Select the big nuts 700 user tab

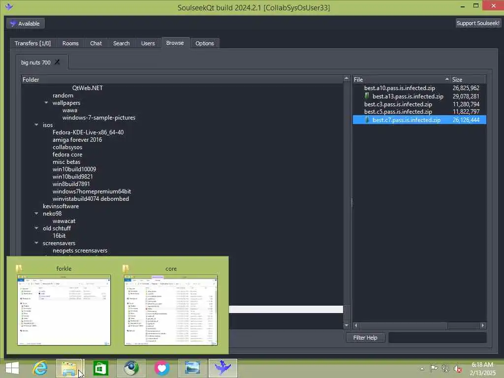[x=35, y=63]
